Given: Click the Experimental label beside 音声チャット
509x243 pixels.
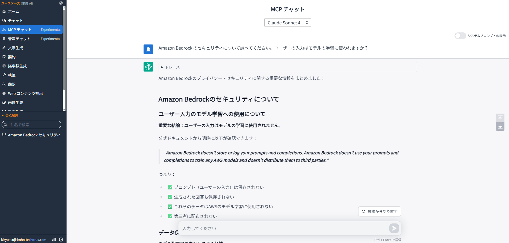Looking at the screenshot, I should tap(51, 39).
